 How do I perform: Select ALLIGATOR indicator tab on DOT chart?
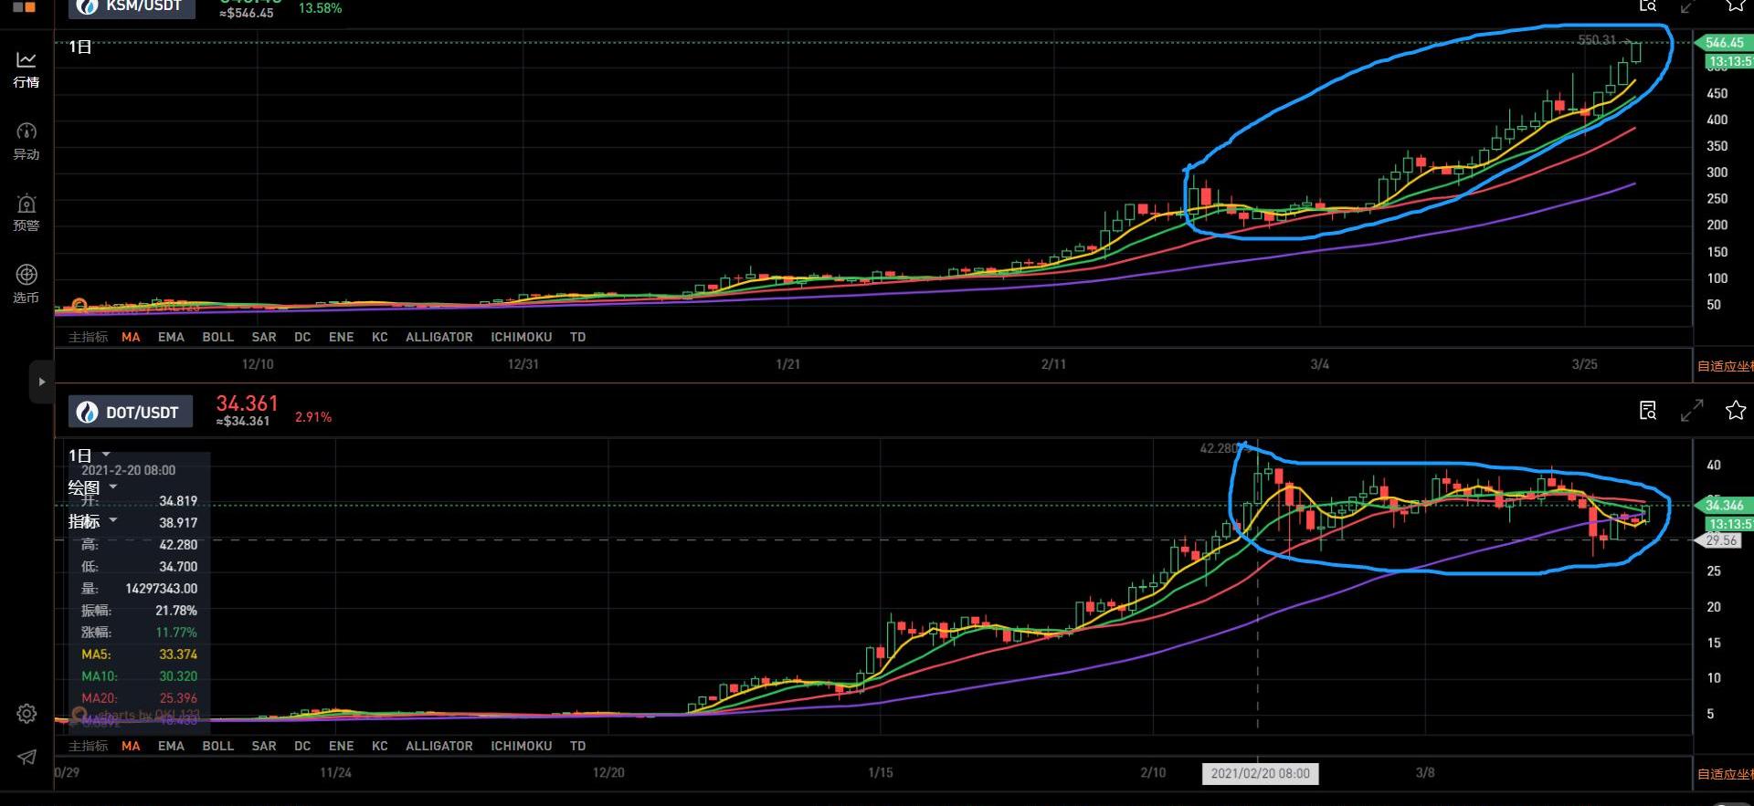[x=438, y=746]
